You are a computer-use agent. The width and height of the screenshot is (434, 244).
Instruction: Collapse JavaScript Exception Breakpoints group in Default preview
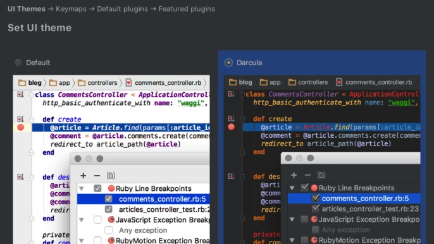point(82,220)
